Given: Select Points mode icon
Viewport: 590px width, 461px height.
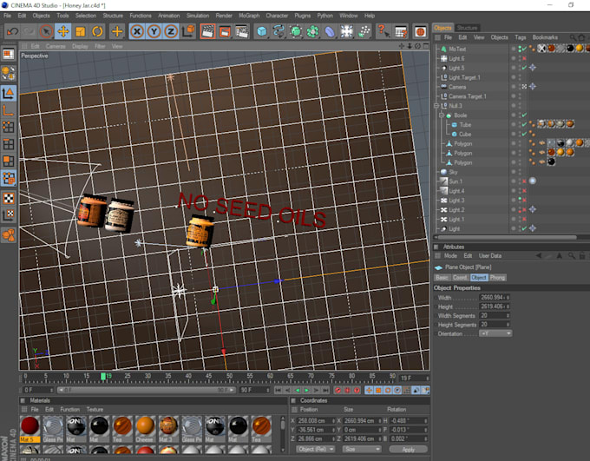Looking at the screenshot, I should (x=9, y=128).
